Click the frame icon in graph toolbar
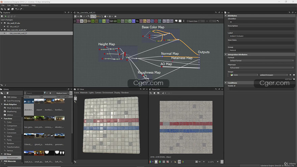The image size is (297, 167). point(180,21)
